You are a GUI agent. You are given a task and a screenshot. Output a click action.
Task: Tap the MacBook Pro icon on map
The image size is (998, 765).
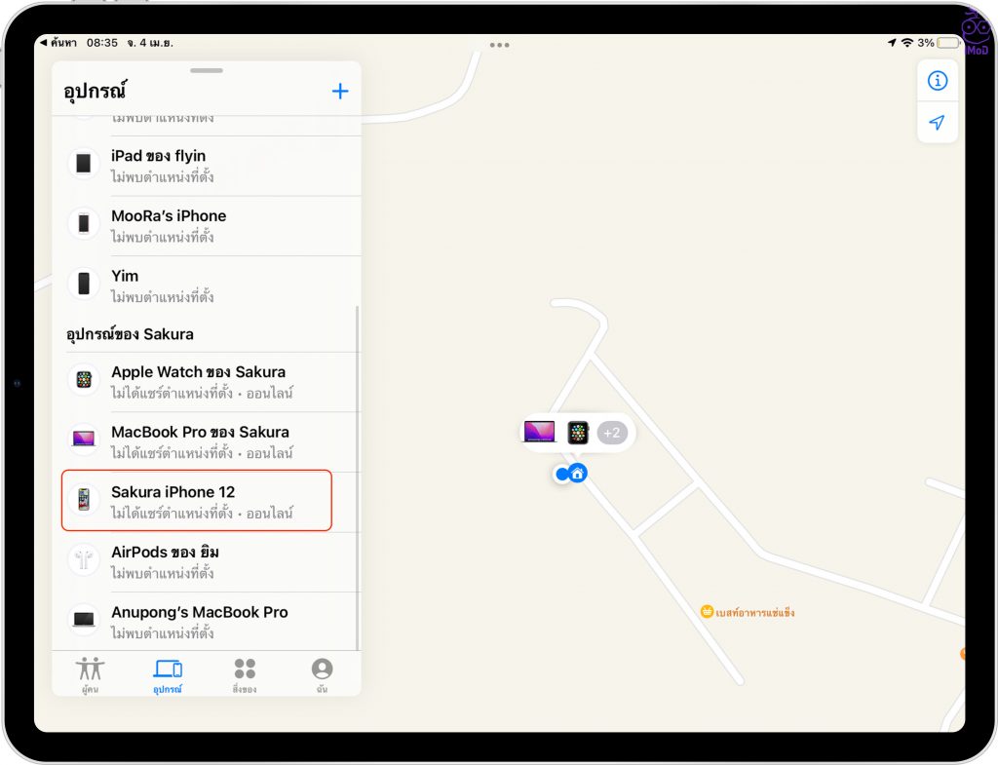point(539,432)
